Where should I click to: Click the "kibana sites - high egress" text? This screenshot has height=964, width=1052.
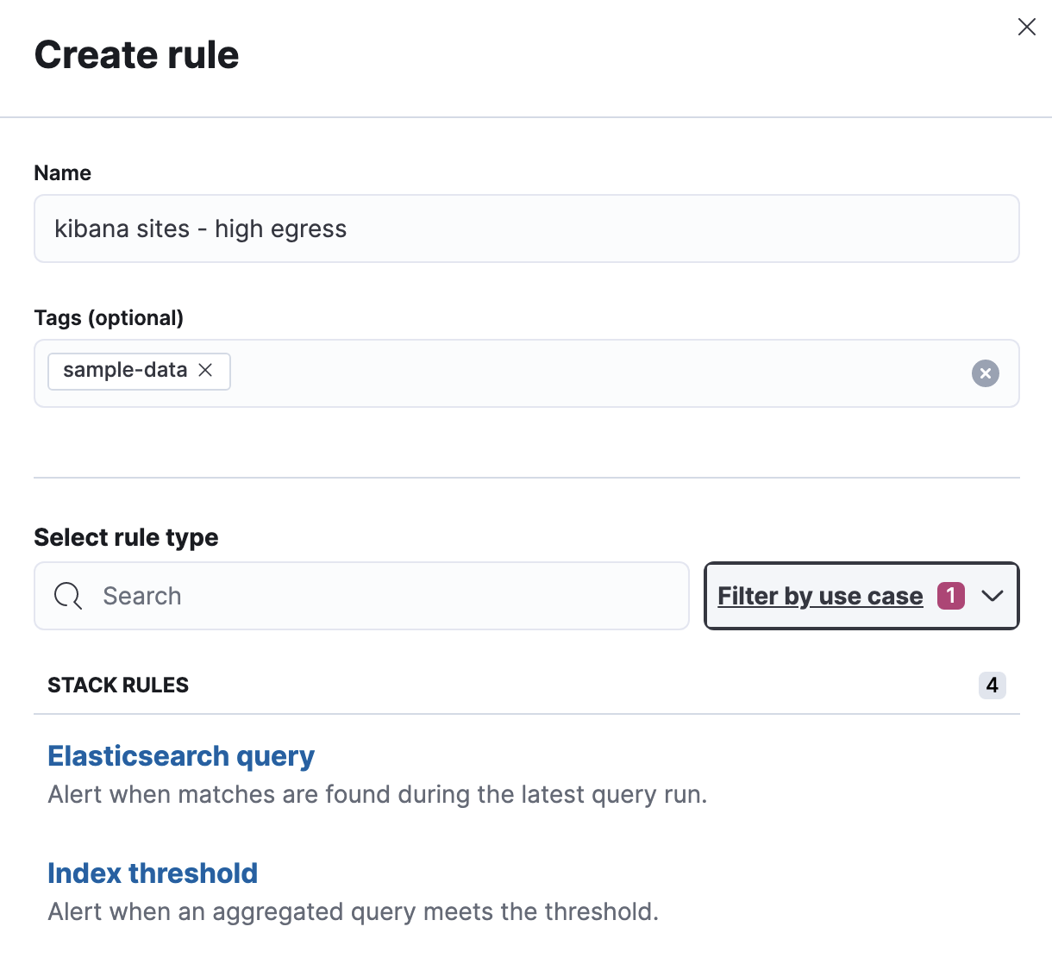pyautogui.click(x=200, y=228)
